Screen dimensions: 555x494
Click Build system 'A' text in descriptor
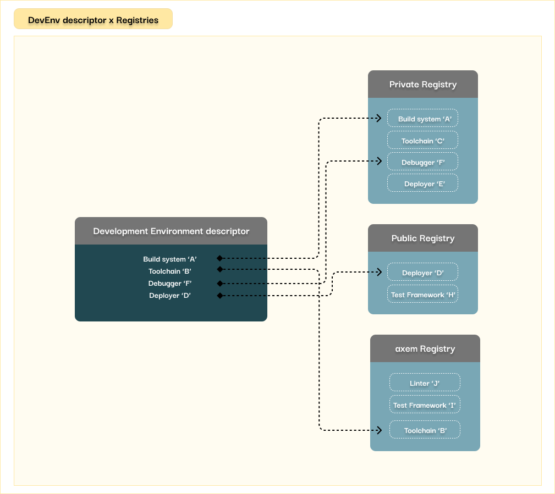point(170,259)
